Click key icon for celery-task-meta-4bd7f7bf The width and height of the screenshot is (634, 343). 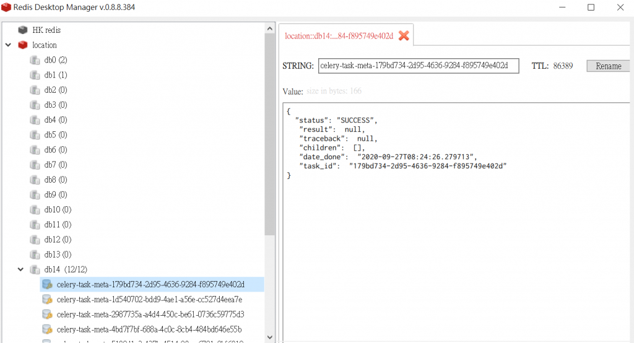pos(47,329)
